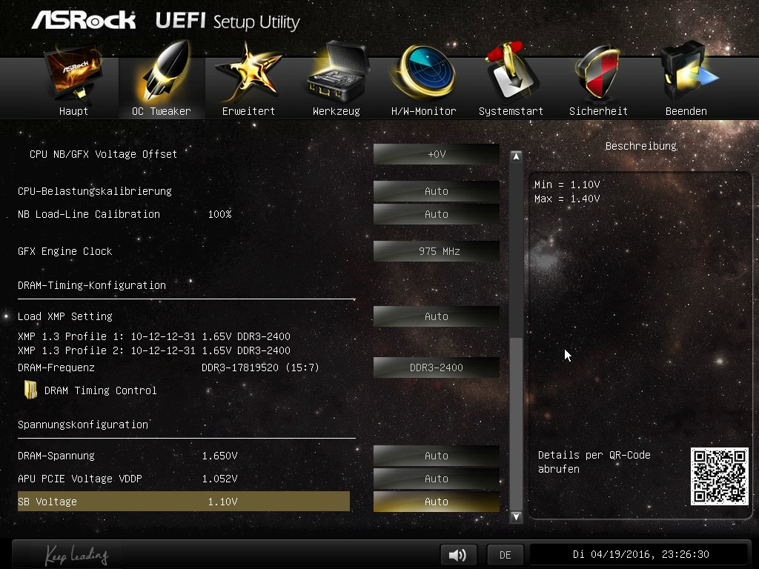Open the DRAM Timing Control folder icon
Image resolution: width=759 pixels, height=569 pixels.
pyautogui.click(x=31, y=390)
